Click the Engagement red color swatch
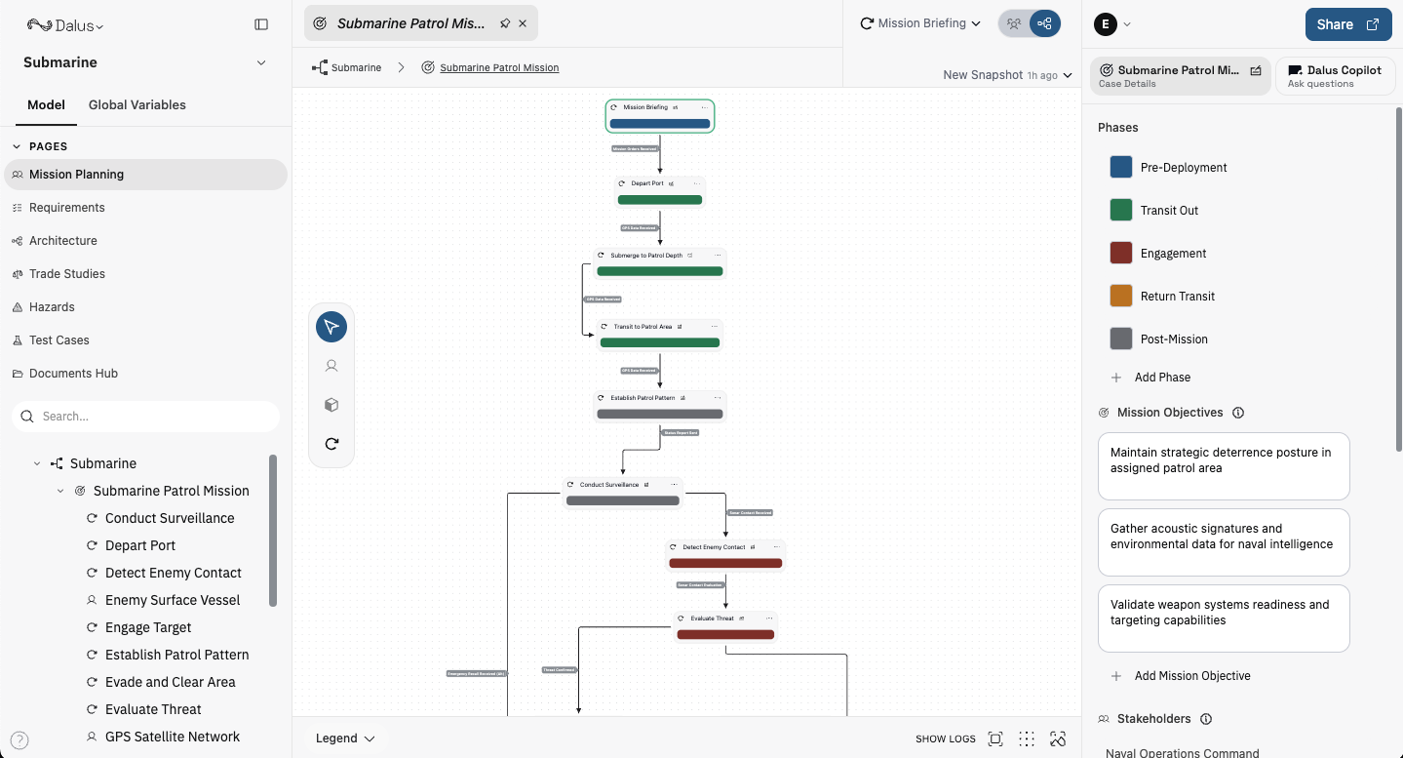 pyautogui.click(x=1121, y=253)
